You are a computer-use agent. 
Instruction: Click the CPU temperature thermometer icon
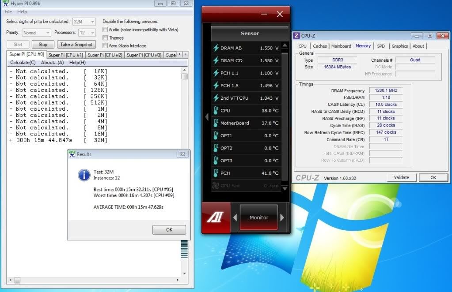pos(216,110)
